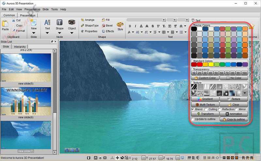Apply underline to text
Viewport: 261px width, 161px height.
pos(141,26)
